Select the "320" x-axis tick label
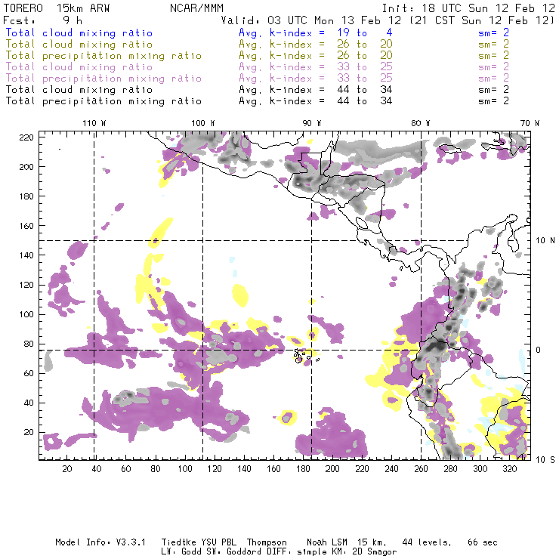The height and width of the screenshot is (559, 559). click(509, 469)
